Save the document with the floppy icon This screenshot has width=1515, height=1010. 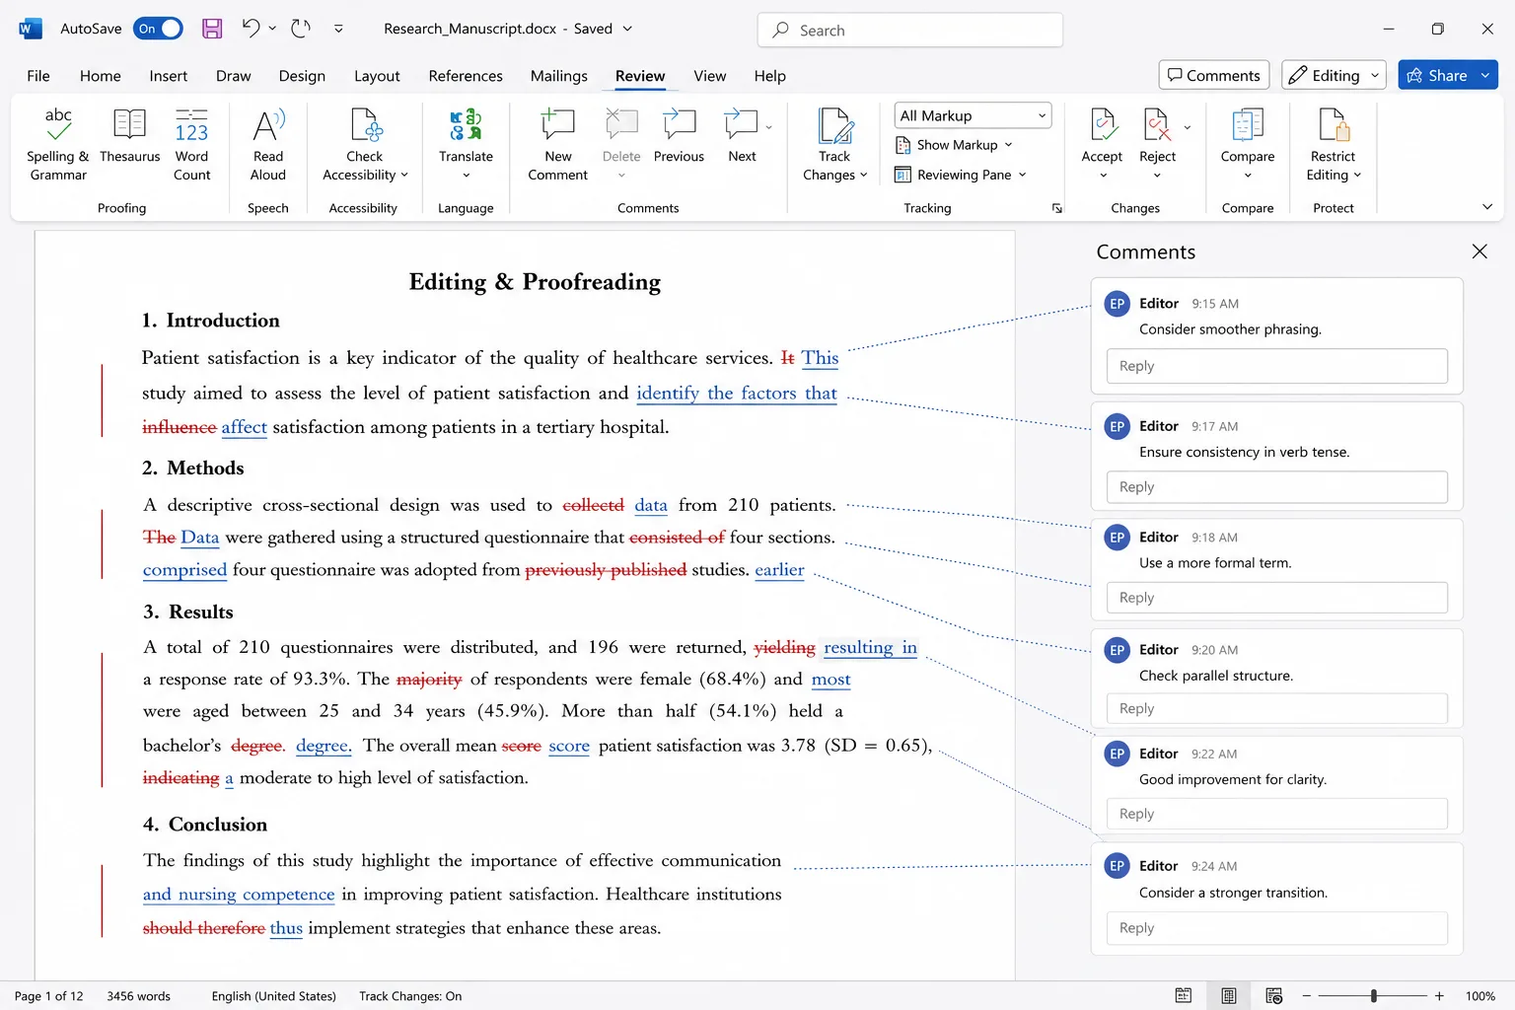tap(212, 29)
